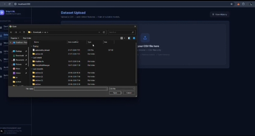This screenshot has height=136, width=255.
Task: Open the browser extensions puzzle icon
Action: [x=243, y=4]
